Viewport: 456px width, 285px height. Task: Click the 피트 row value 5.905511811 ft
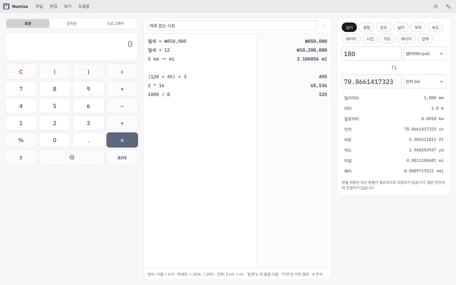[426, 140]
